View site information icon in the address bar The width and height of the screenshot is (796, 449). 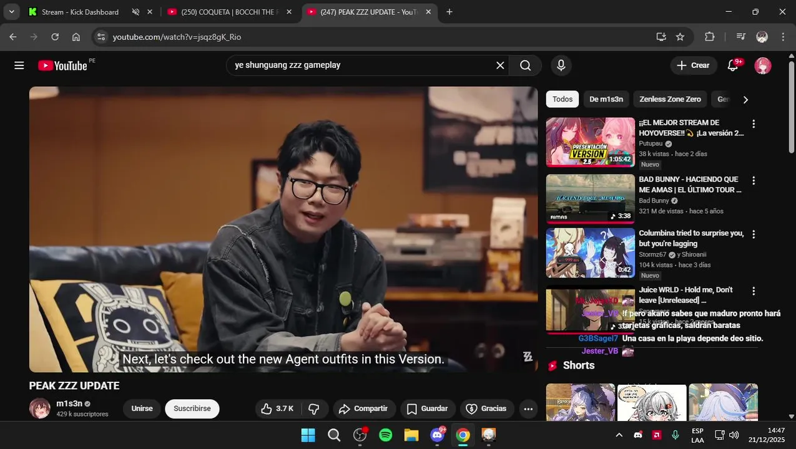[102, 37]
